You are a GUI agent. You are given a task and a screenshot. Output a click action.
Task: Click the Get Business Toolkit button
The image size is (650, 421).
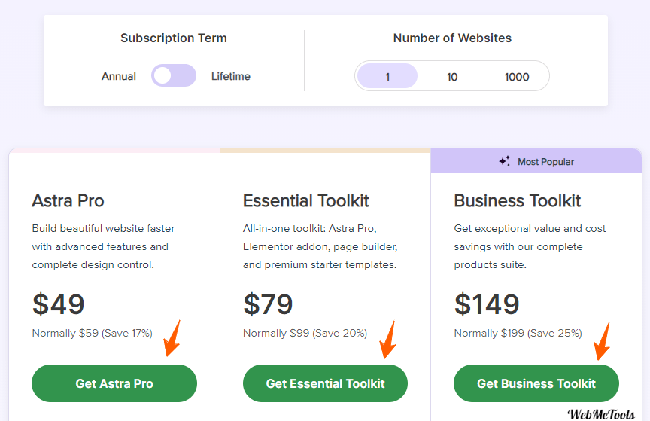pyautogui.click(x=536, y=383)
